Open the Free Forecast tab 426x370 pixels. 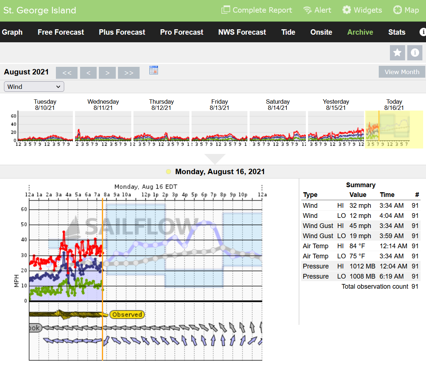(x=61, y=32)
